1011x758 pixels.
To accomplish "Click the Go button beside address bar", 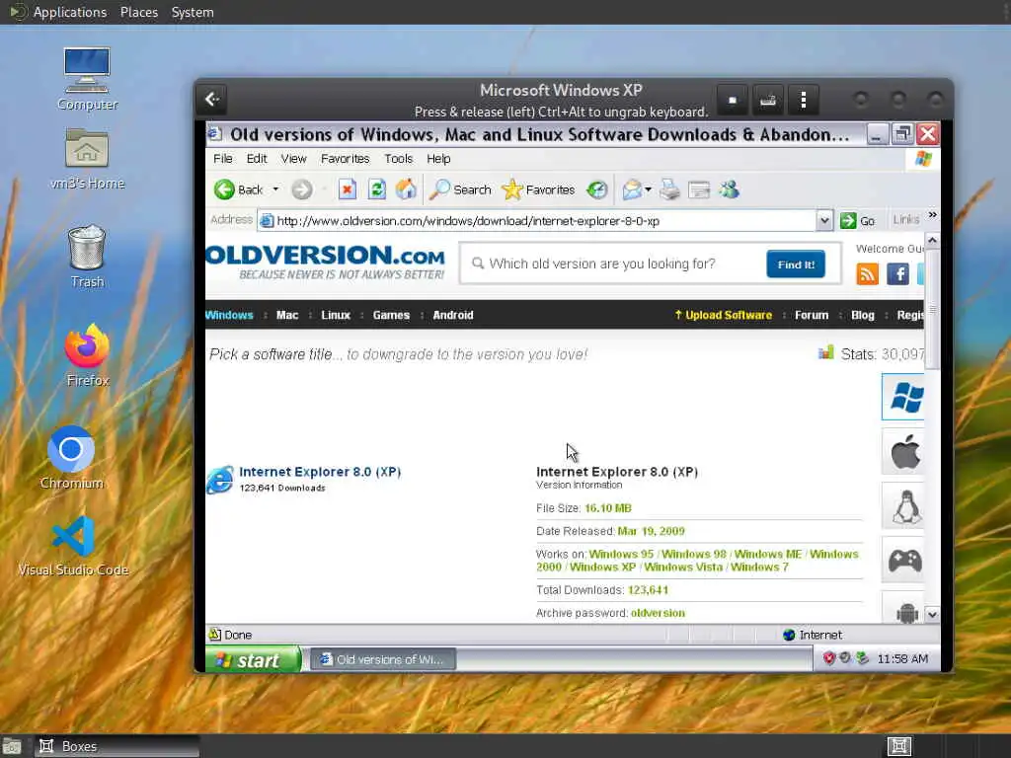I will coord(858,220).
